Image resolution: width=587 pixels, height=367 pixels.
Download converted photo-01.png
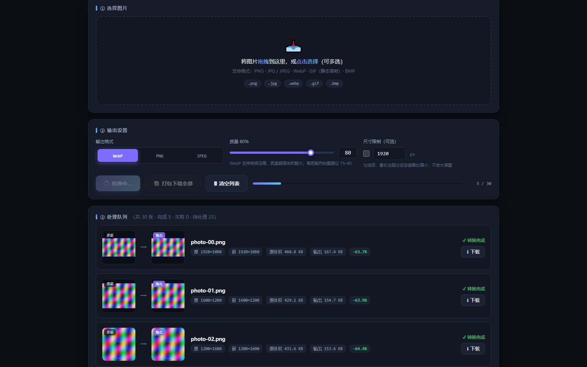(473, 300)
